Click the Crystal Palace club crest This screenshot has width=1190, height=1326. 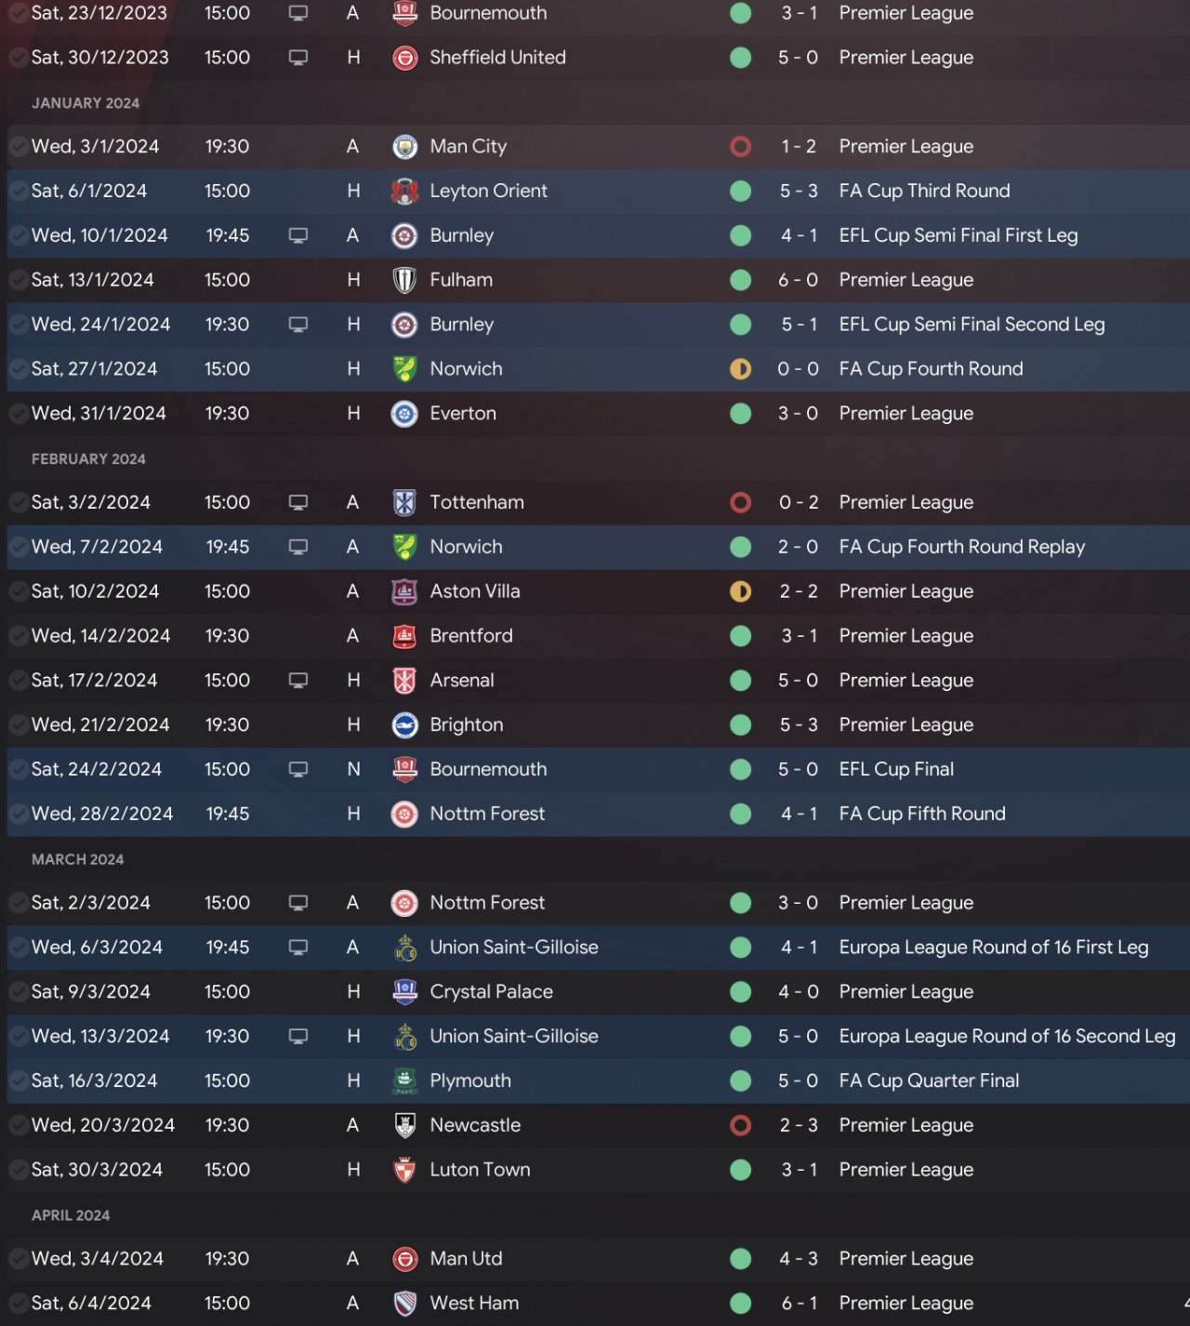(404, 992)
